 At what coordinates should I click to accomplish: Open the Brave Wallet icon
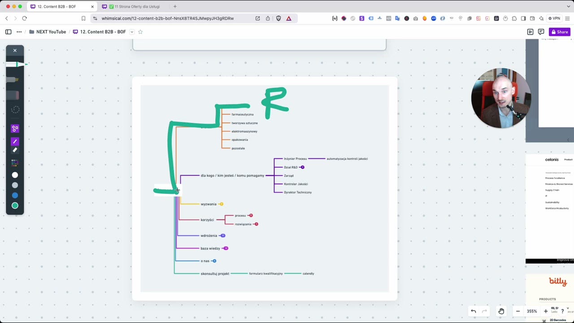[x=532, y=18]
